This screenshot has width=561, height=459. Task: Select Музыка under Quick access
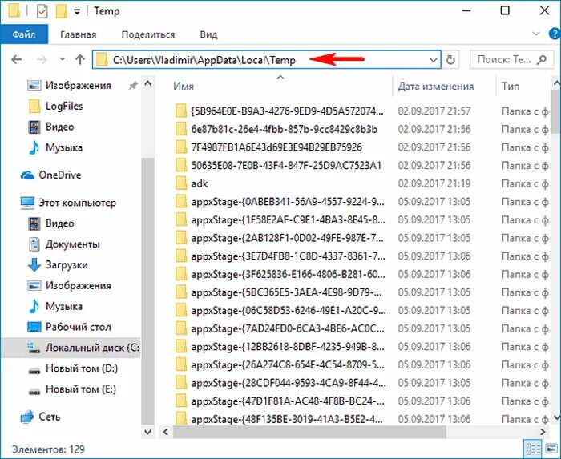[x=55, y=147]
